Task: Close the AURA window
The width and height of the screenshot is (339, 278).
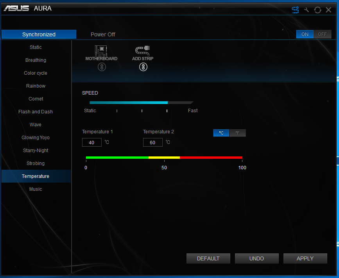Action: click(328, 10)
